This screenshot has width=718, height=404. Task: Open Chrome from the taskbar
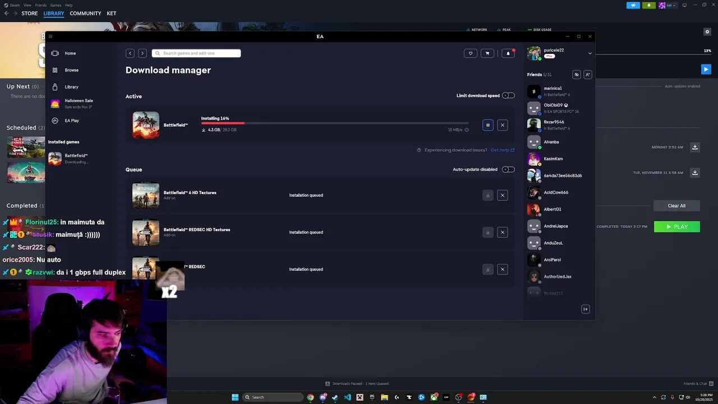click(x=310, y=397)
